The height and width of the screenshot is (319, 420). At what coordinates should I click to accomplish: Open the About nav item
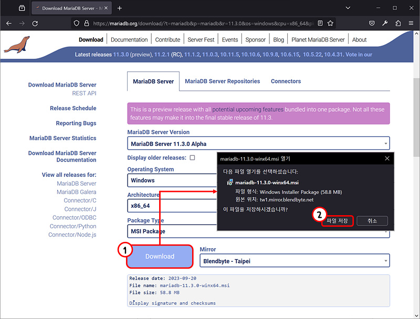[x=359, y=39]
